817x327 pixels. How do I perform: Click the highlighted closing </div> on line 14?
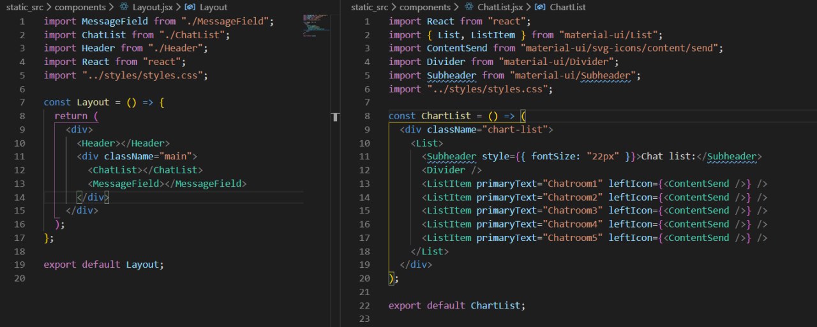click(x=93, y=197)
